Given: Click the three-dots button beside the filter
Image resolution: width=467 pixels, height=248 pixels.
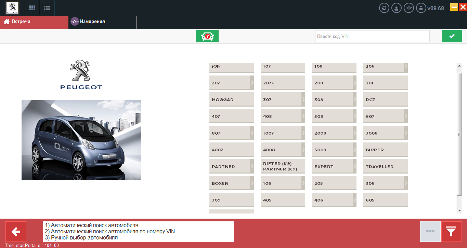Looking at the screenshot, I should 430,232.
